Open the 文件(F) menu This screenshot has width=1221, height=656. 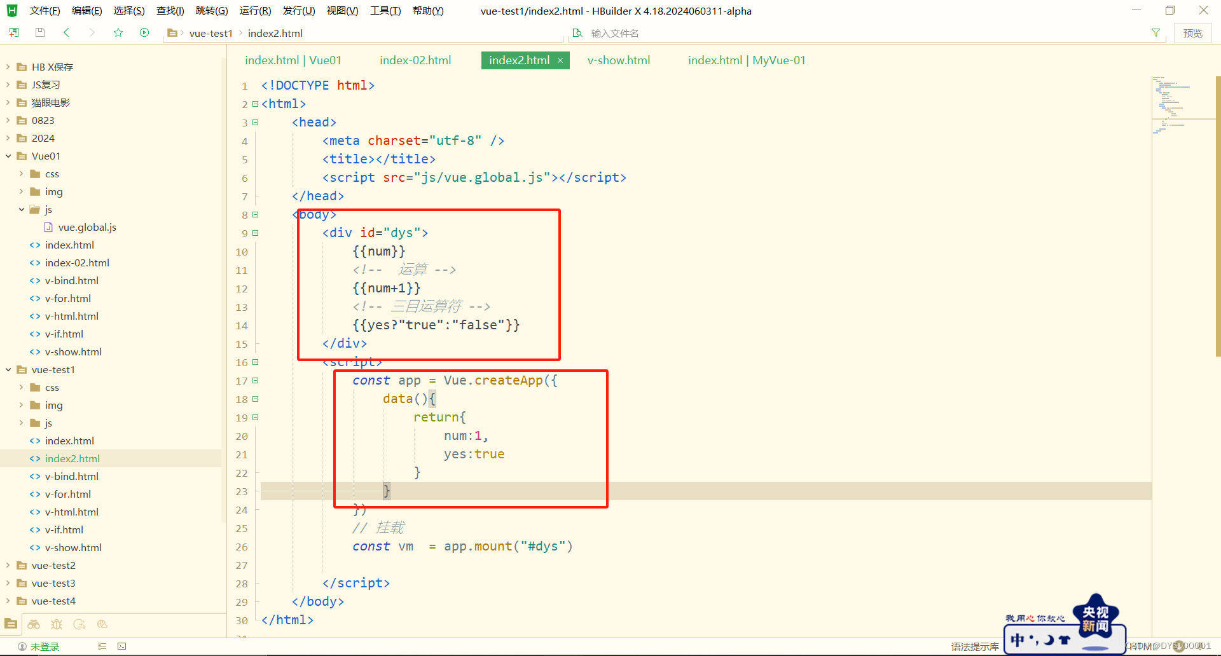45,11
